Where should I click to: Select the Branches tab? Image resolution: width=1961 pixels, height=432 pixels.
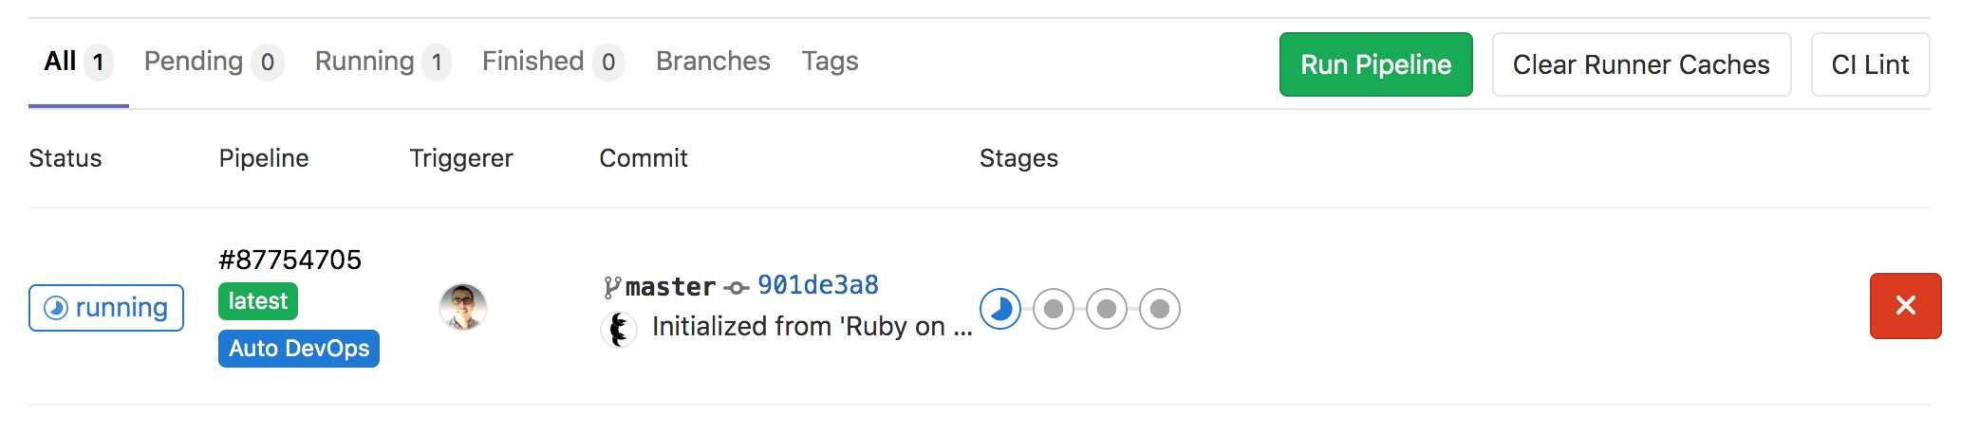pos(713,63)
